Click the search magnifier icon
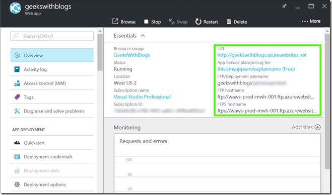Viewport: 332px width, 195px height. [x=16, y=36]
